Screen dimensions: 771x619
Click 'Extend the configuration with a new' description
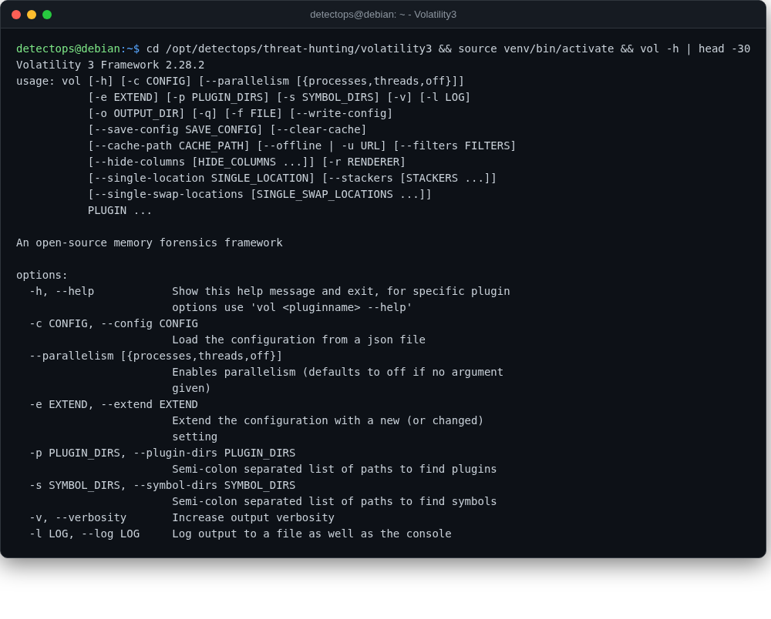tap(328, 421)
